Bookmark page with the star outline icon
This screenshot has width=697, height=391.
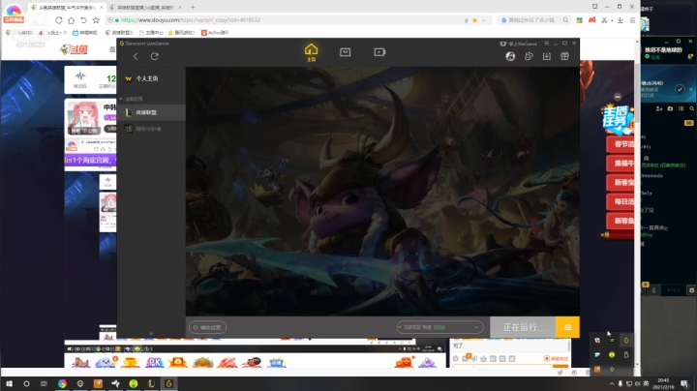96,20
